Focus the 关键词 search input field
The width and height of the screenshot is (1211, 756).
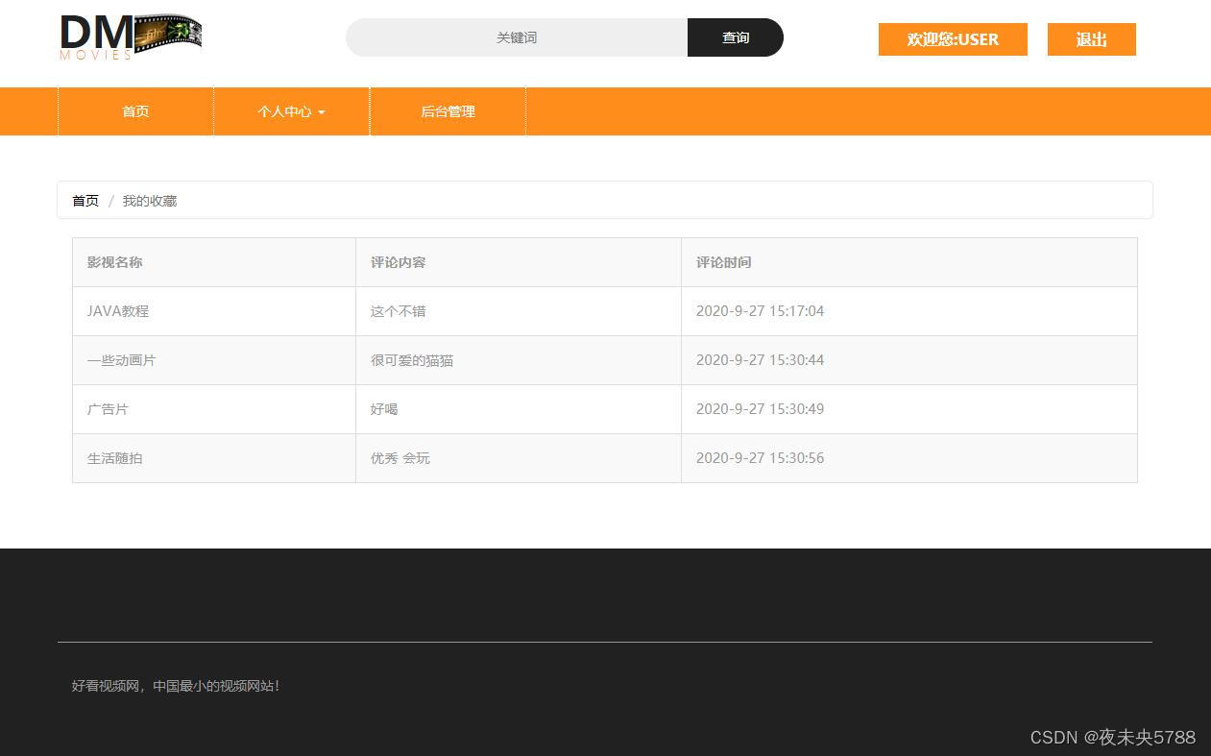coord(517,37)
